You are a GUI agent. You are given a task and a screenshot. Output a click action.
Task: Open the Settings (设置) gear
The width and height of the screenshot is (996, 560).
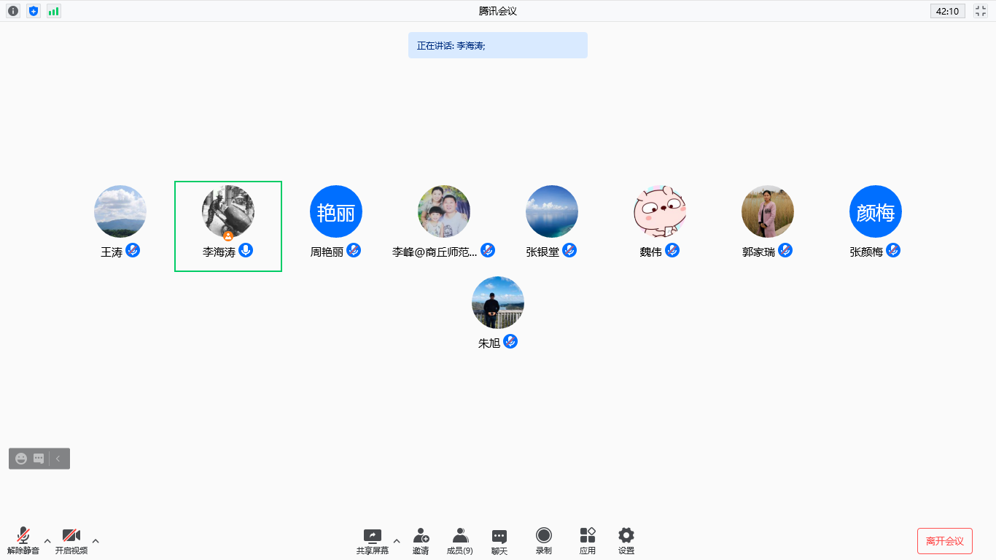[626, 540]
